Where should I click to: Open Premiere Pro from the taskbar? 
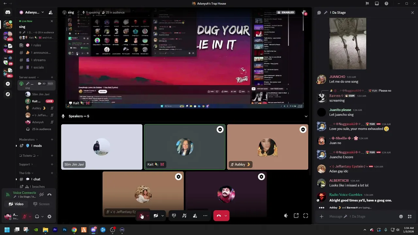click(55, 230)
